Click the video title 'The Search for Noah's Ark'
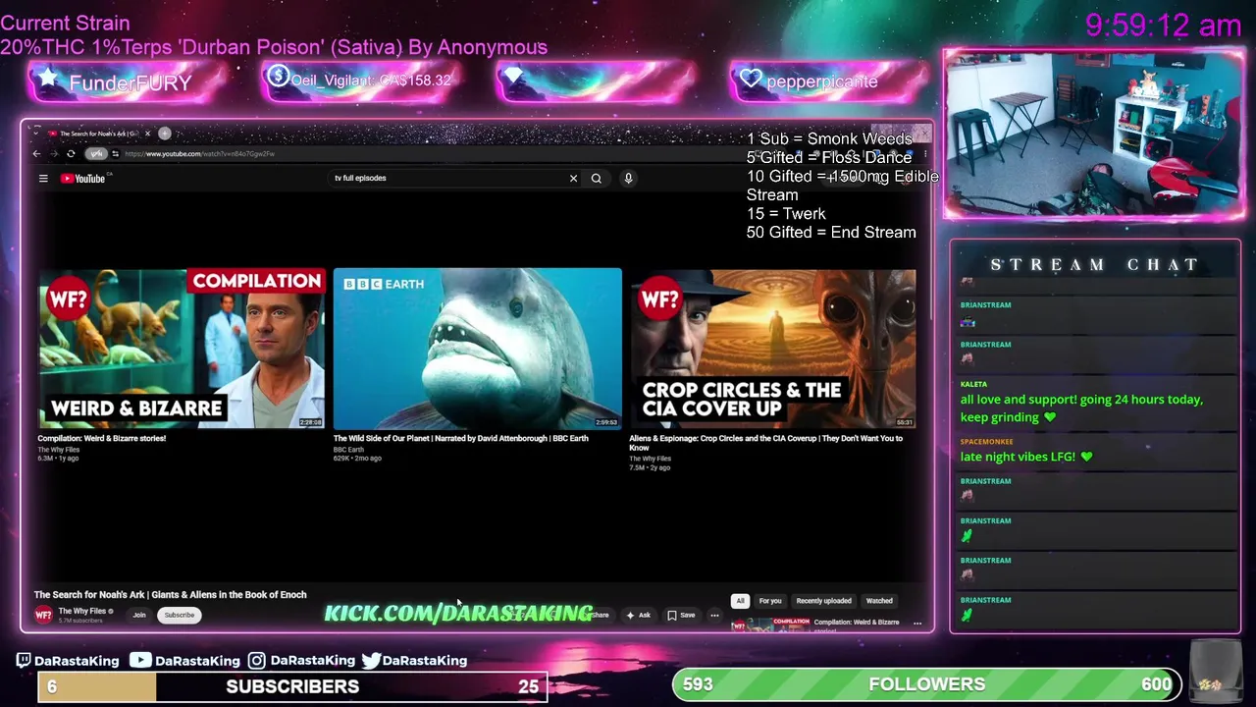The image size is (1256, 707). 171,595
